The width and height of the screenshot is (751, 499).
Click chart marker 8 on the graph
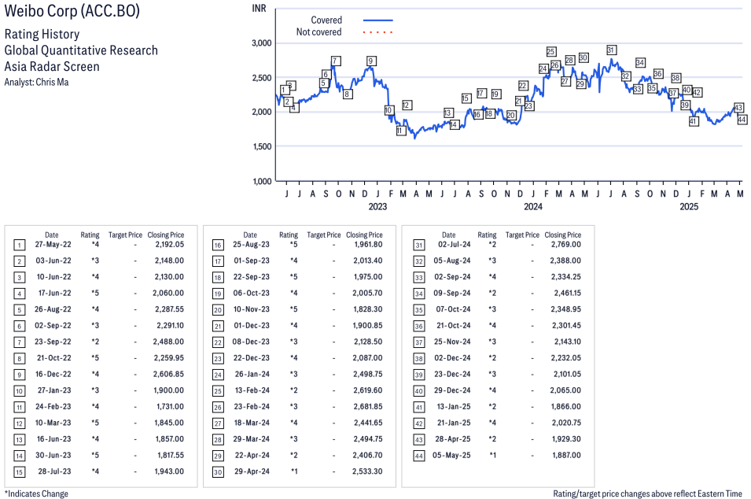coord(348,94)
